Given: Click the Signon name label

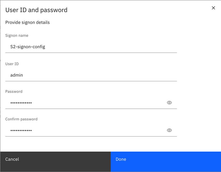Looking at the screenshot, I should (x=17, y=35).
